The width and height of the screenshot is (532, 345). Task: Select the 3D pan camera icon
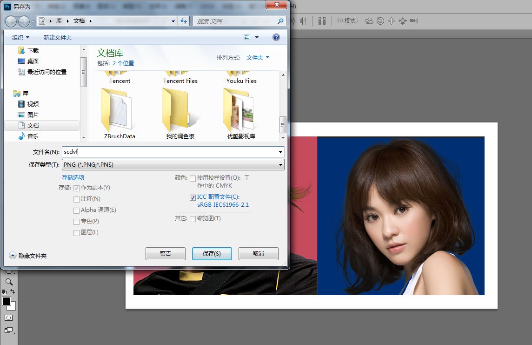click(x=391, y=21)
